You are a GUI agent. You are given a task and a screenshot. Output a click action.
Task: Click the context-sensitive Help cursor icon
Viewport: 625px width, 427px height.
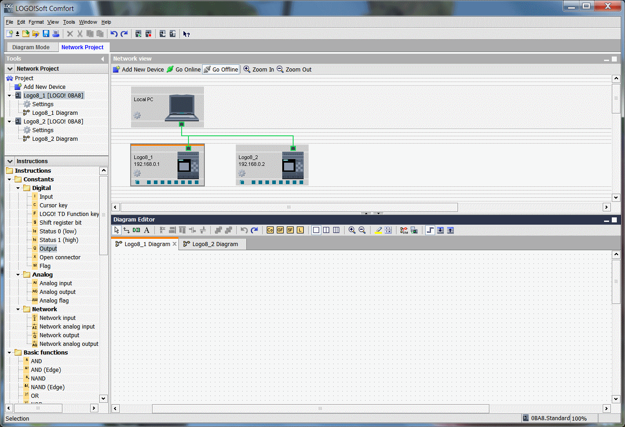click(187, 34)
